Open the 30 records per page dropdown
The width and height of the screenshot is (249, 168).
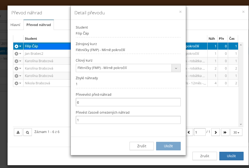point(236,132)
